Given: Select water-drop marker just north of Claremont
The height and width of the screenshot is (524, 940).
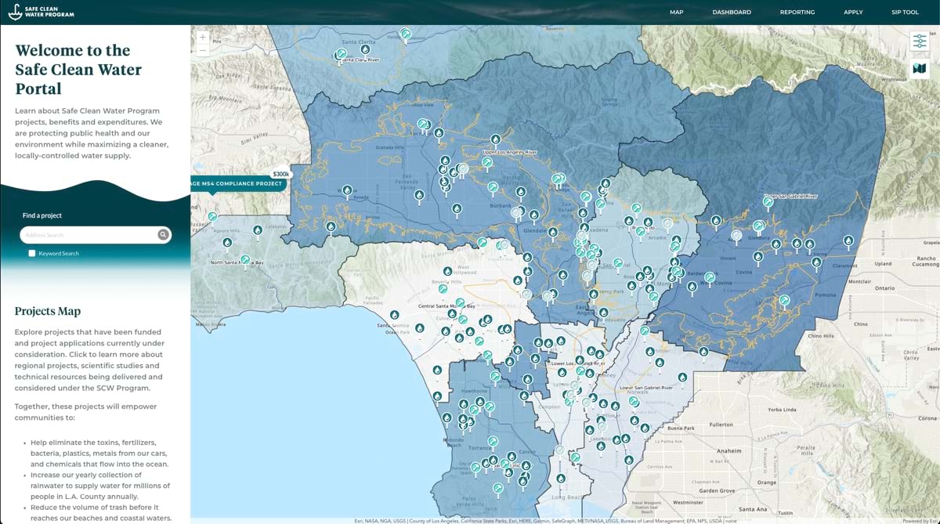Looking at the screenshot, I should point(848,241).
